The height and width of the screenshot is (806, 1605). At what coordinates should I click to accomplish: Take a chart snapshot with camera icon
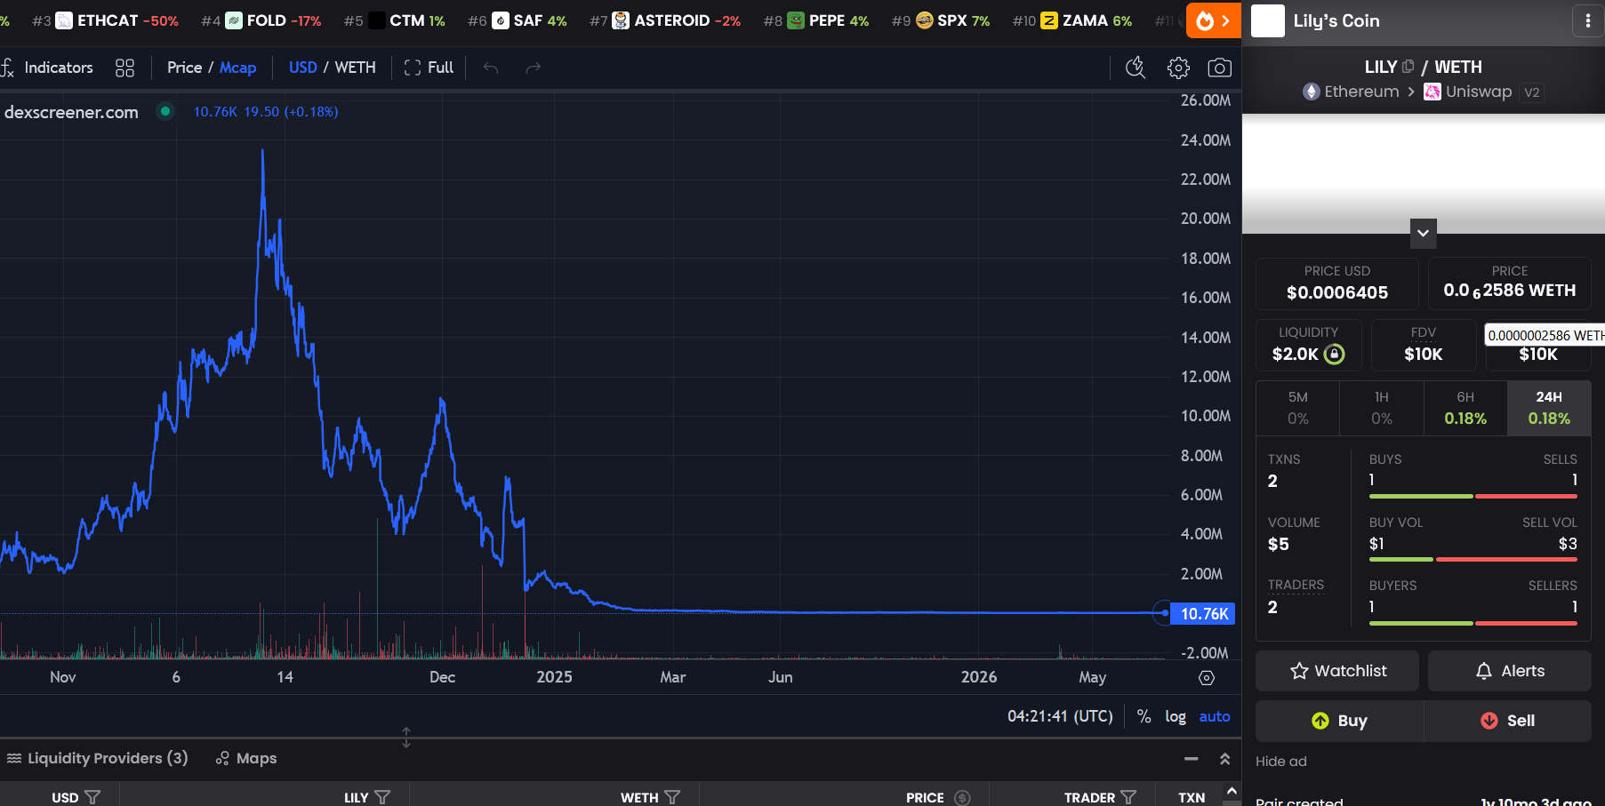click(1219, 68)
